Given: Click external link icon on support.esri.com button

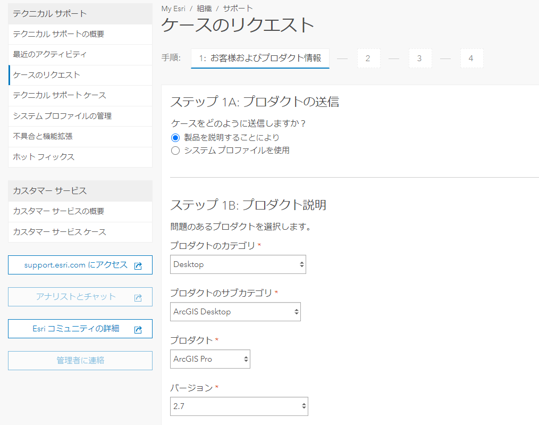Looking at the screenshot, I should coord(138,265).
